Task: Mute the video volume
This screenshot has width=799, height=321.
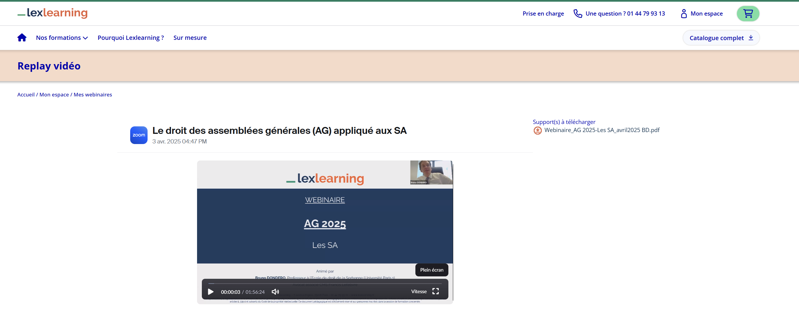Action: tap(275, 292)
